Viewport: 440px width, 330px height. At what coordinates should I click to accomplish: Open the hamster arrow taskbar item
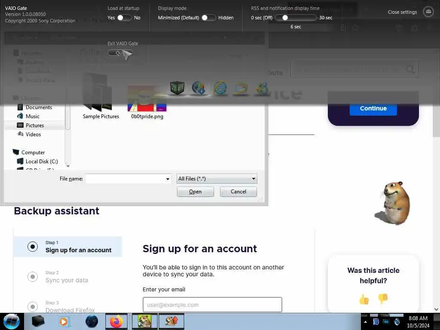[171, 321]
